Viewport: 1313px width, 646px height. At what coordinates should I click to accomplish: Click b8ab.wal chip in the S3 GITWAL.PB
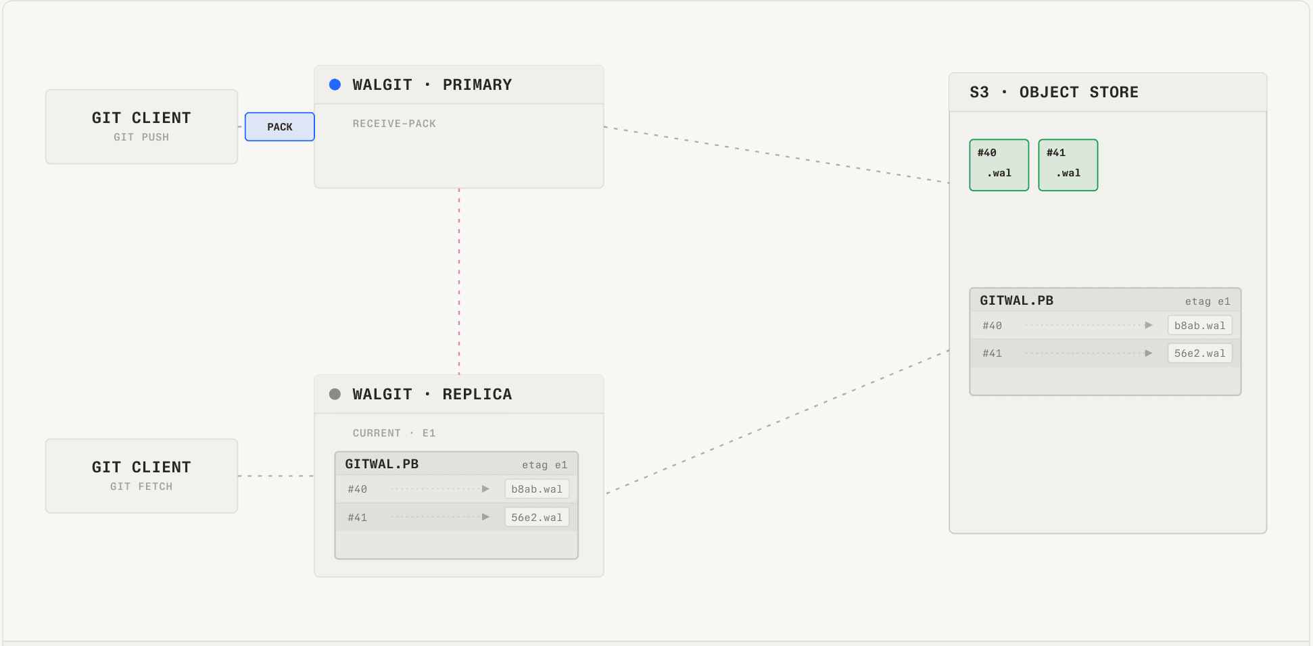coord(1200,325)
